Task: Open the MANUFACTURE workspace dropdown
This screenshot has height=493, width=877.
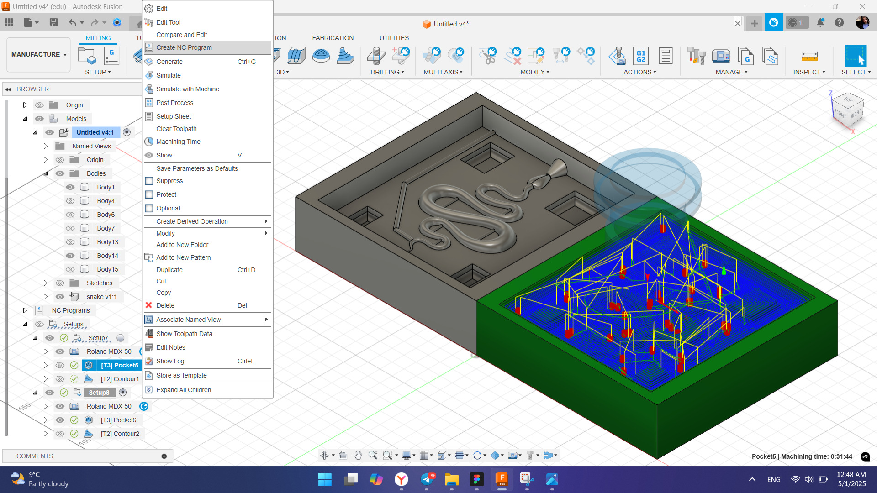Action: pos(39,54)
